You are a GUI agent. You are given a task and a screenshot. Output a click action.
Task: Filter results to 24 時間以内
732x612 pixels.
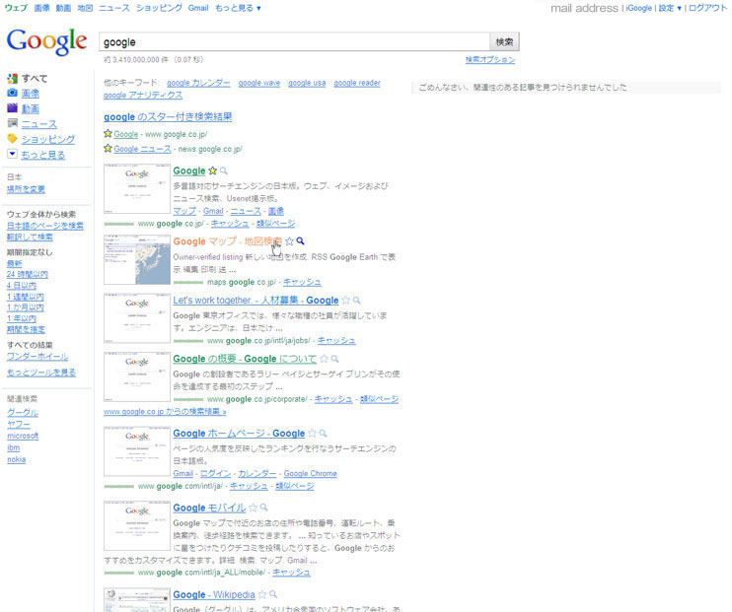coord(27,274)
